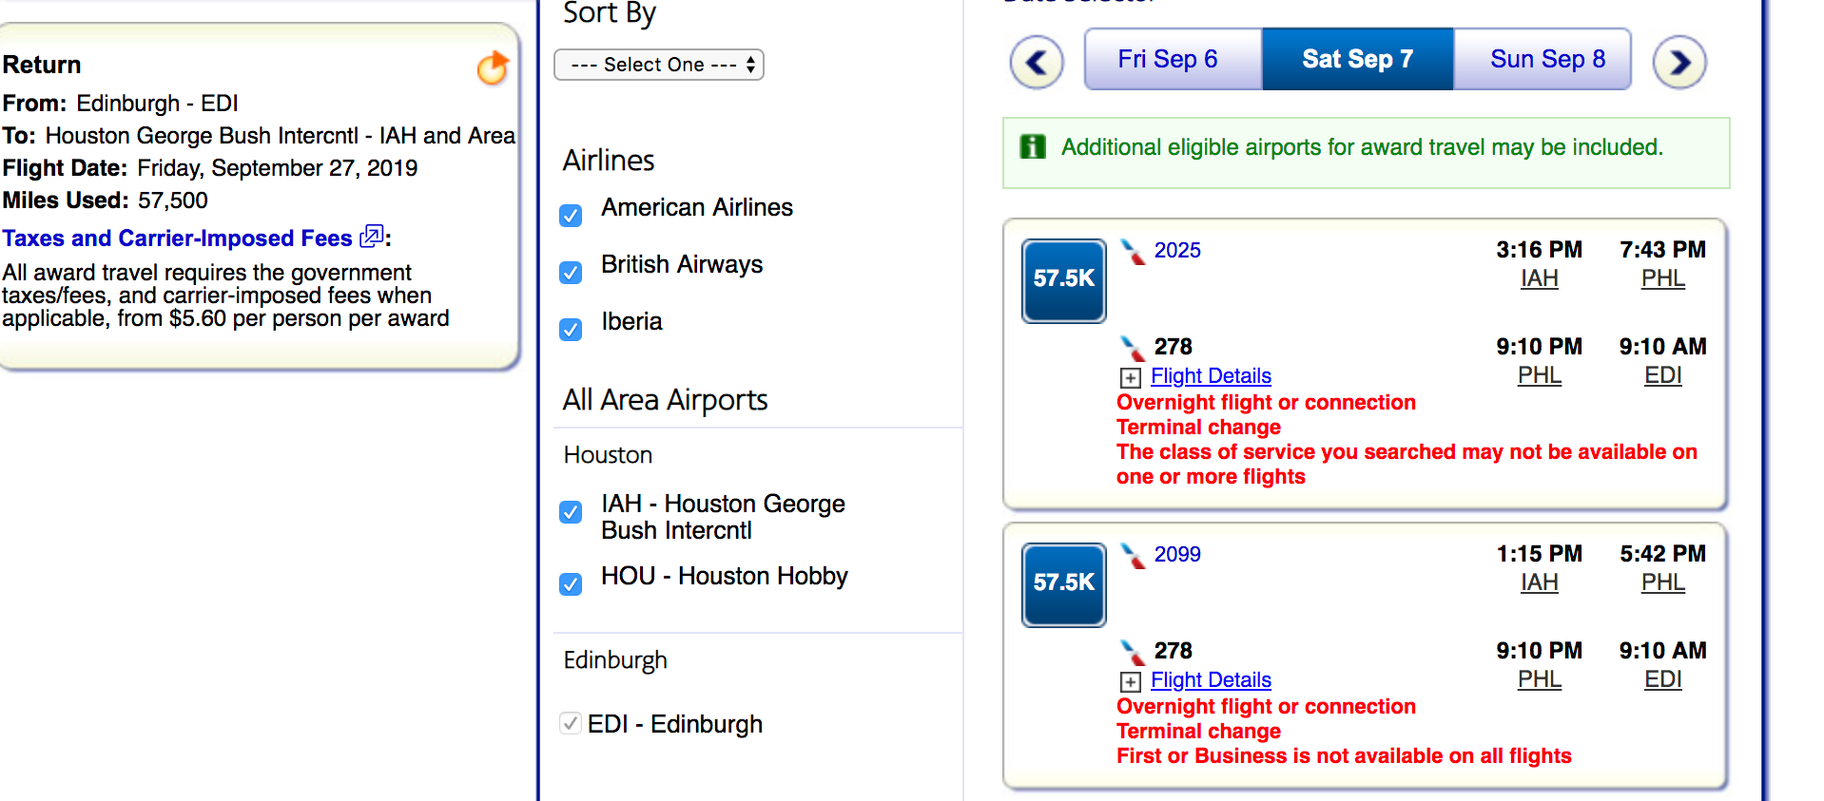The width and height of the screenshot is (1824, 801).
Task: Toggle the Iberia airline checkbox
Action: click(571, 330)
